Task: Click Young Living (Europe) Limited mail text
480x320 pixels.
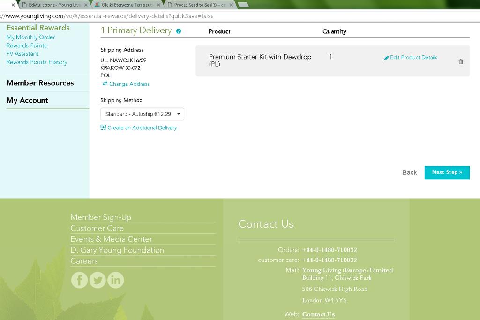Action: [347, 270]
